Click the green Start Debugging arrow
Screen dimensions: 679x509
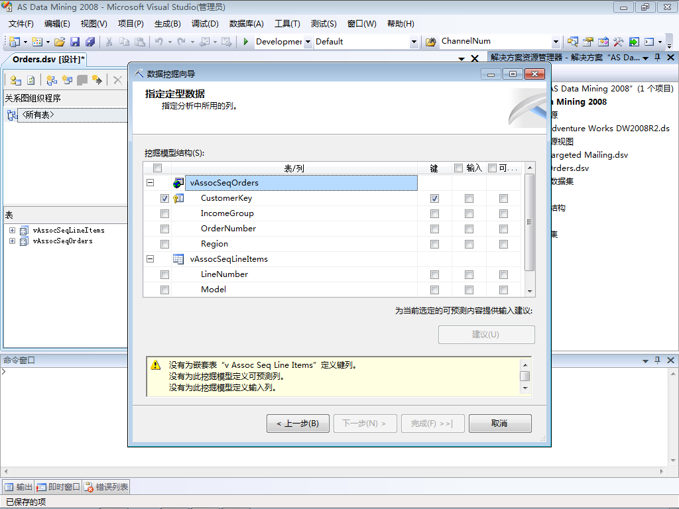[245, 42]
